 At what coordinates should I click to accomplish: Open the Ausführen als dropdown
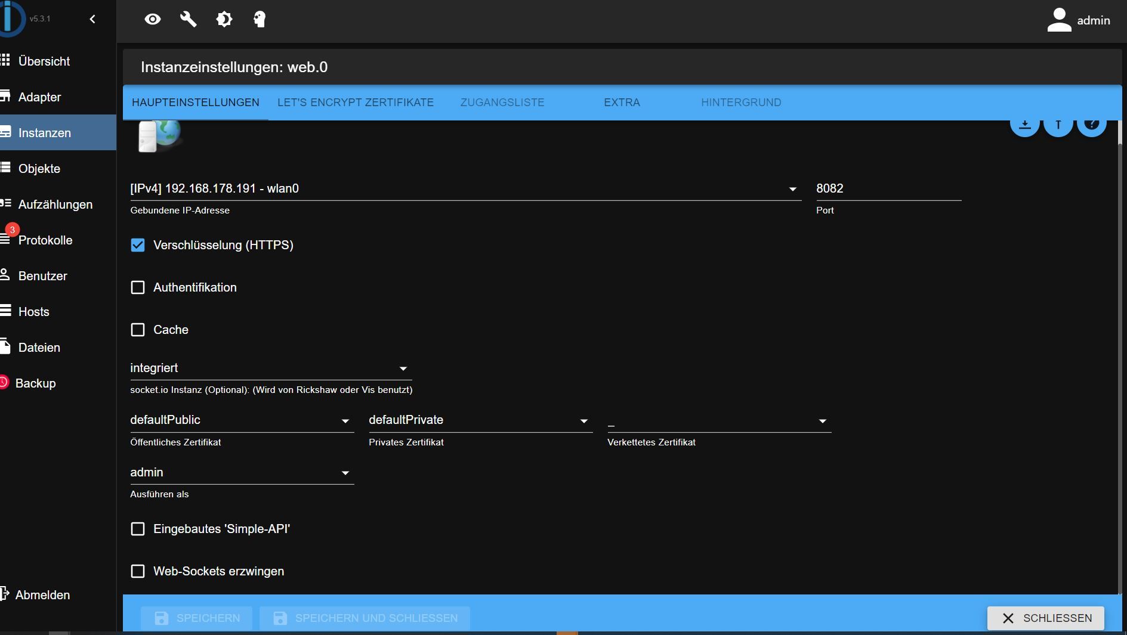click(242, 472)
